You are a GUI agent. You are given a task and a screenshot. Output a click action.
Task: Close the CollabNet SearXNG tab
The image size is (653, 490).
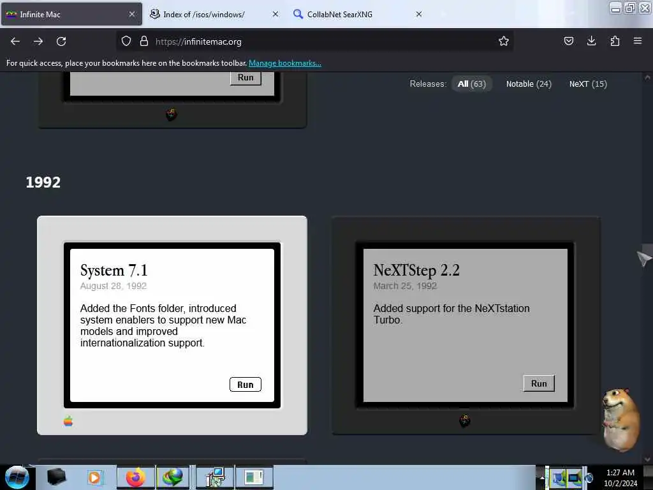pyautogui.click(x=419, y=14)
